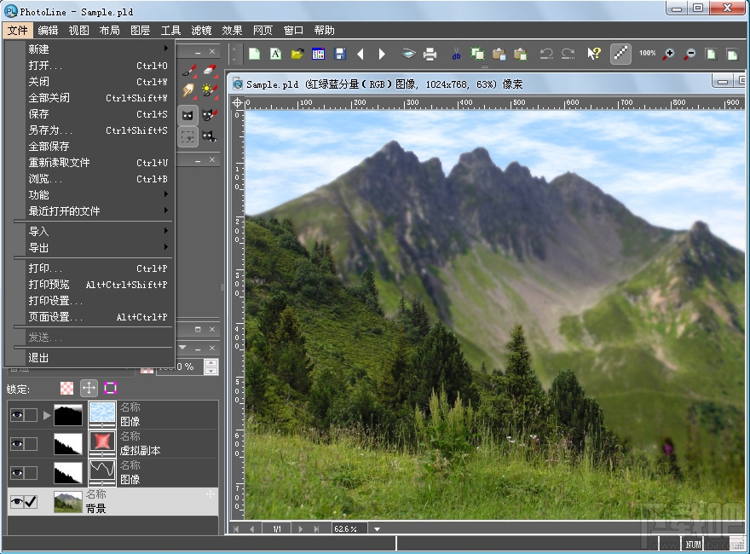Click the red 虚拟副本 layer thumbnail
The image size is (750, 554).
click(x=102, y=442)
